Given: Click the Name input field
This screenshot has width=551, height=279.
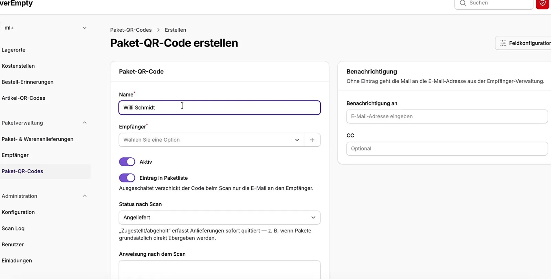Looking at the screenshot, I should 220,108.
